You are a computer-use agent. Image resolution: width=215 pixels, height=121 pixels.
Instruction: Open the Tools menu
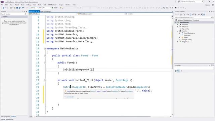tap(40, 5)
